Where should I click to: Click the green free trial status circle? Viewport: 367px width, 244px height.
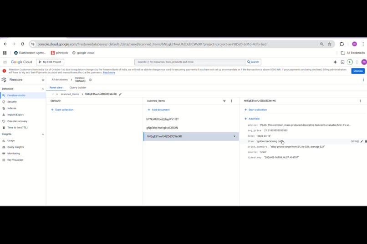[x=350, y=62]
